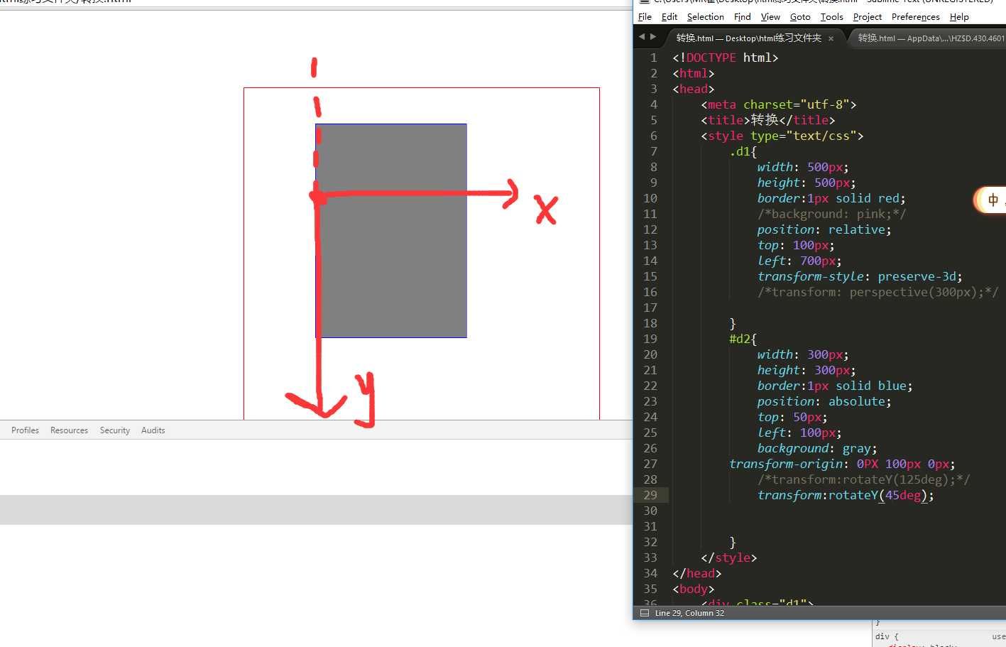Open the Project menu
Viewport: 1006px width, 647px height.
click(867, 17)
